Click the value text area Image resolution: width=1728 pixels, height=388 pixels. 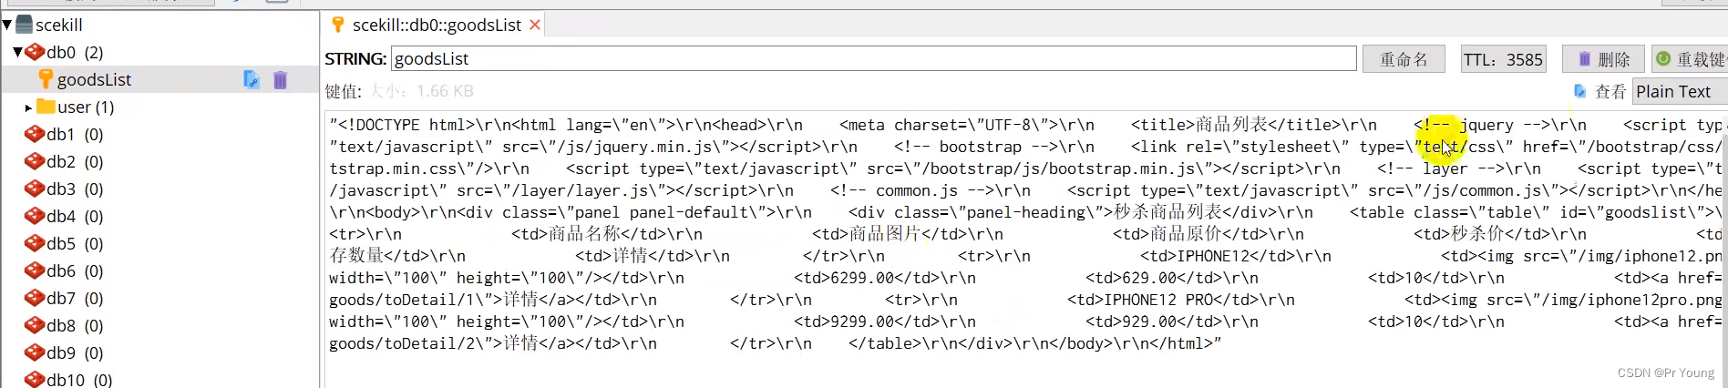pyautogui.click(x=1025, y=248)
